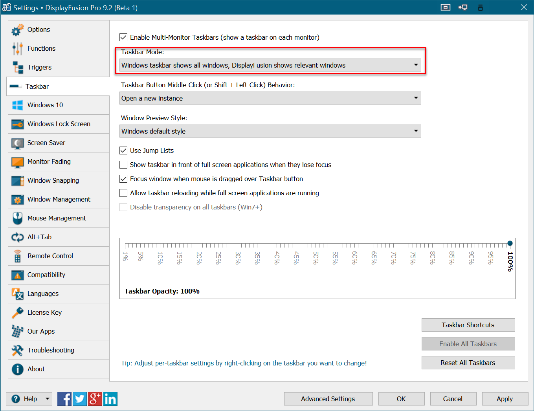Enable showing taskbar in front of full screen applications
The height and width of the screenshot is (411, 534).
click(123, 165)
